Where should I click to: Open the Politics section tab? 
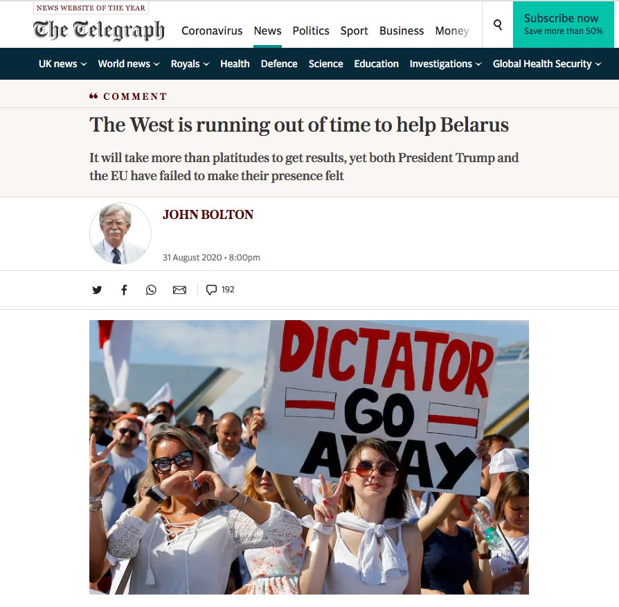tap(311, 30)
